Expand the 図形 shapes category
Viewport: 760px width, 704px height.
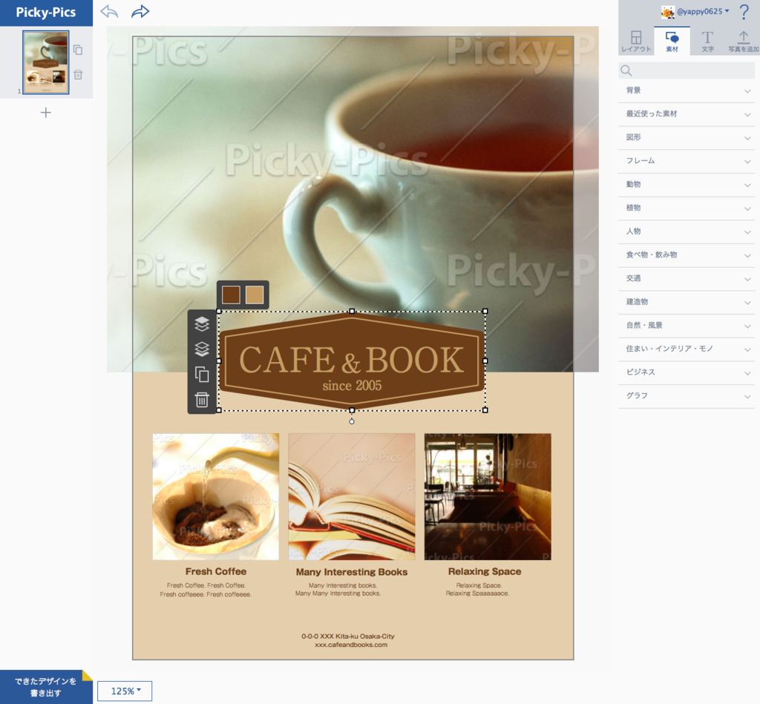pyautogui.click(x=687, y=137)
